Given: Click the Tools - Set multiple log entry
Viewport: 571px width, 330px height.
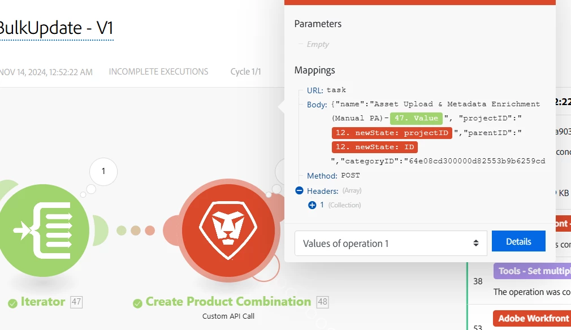Looking at the screenshot, I should coord(533,271).
